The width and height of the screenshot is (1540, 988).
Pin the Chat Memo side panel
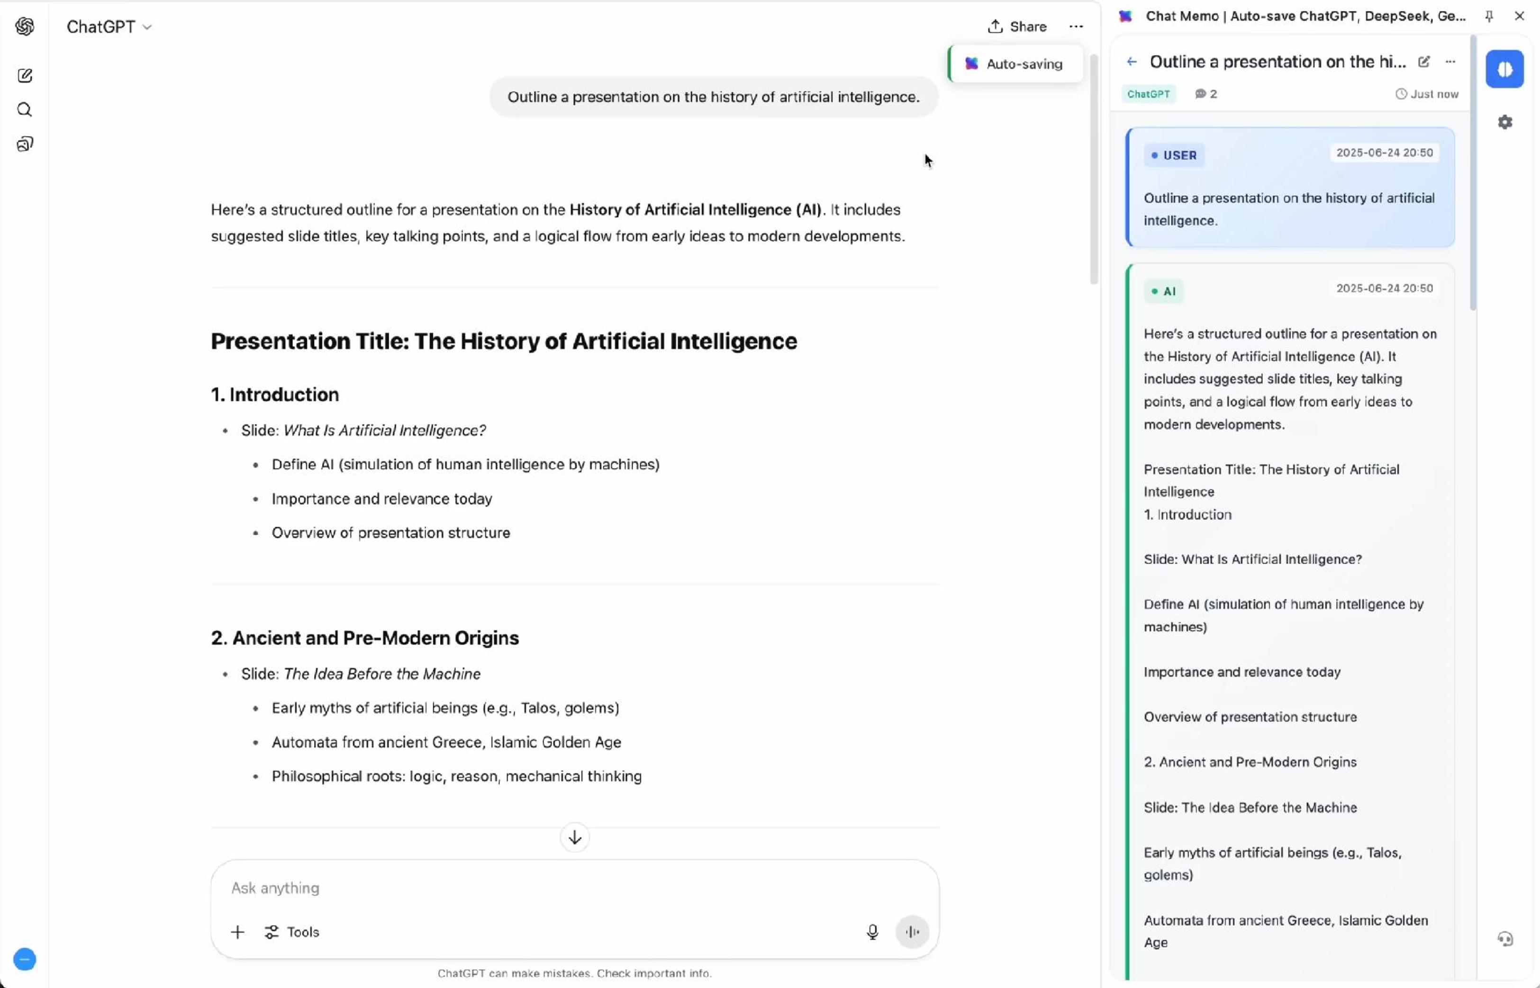[x=1489, y=16]
